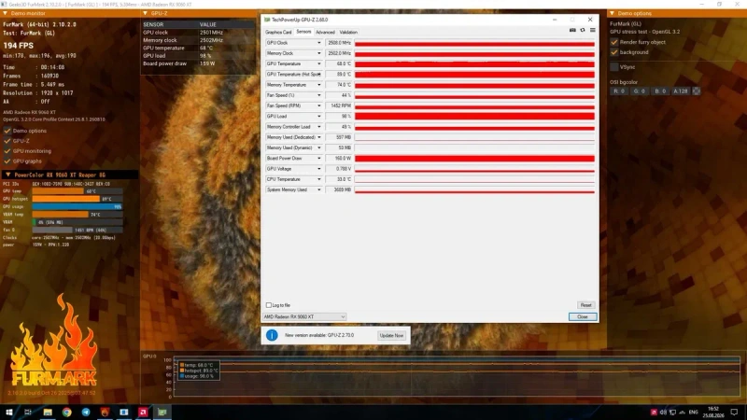Open the AMD Radeon RX 9060 XT device dropdown
747x420 pixels.
click(x=304, y=316)
